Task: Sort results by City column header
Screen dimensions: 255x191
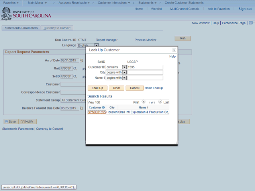Action: click(112, 107)
